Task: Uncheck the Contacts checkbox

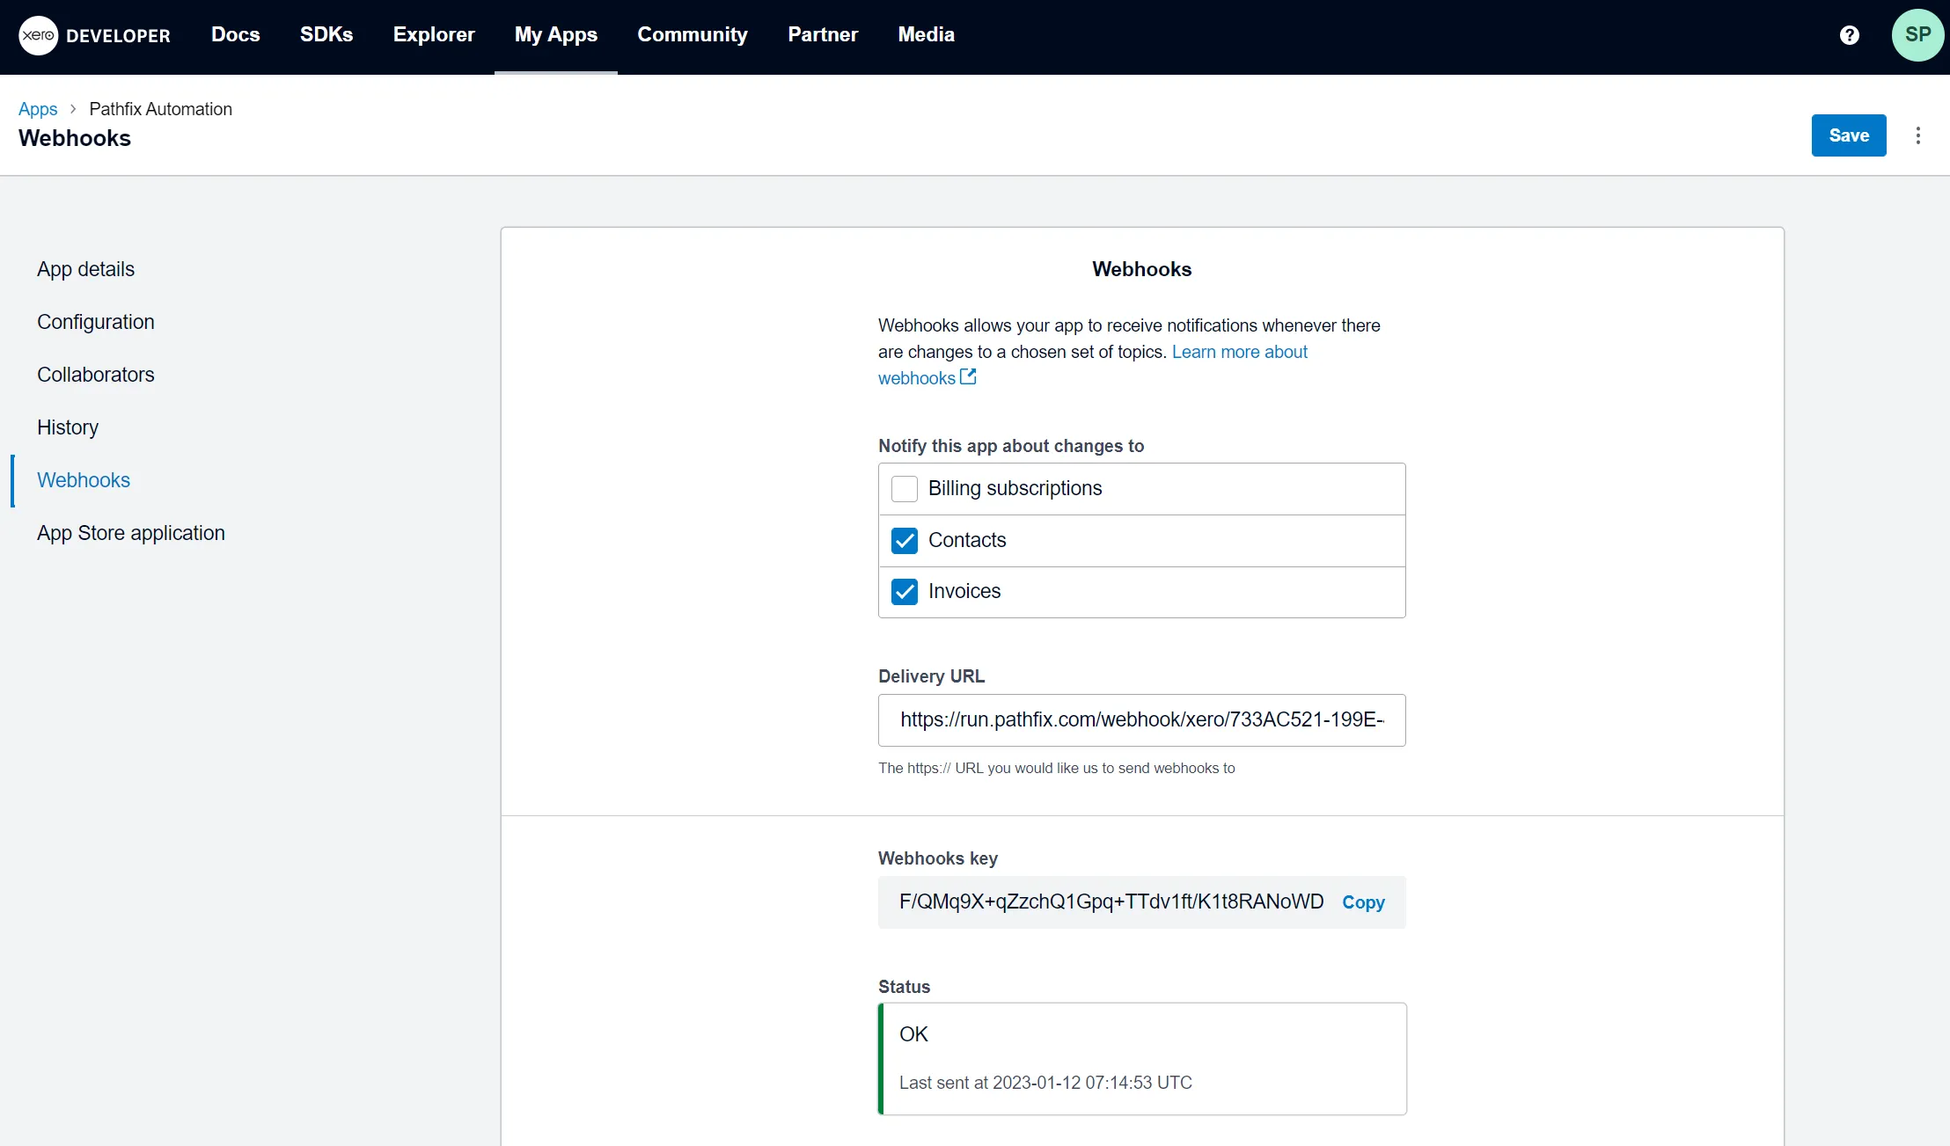Action: tap(904, 541)
